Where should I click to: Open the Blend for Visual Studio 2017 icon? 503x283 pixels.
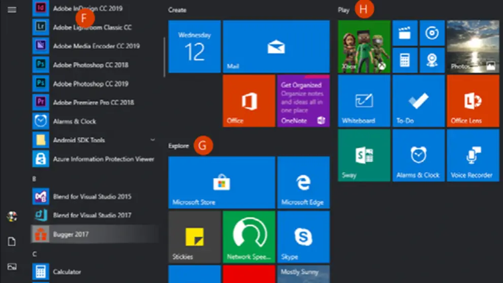[41, 215]
